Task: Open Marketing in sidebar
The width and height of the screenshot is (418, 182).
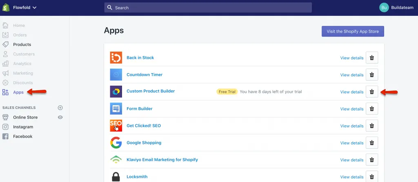Action: pyautogui.click(x=23, y=73)
